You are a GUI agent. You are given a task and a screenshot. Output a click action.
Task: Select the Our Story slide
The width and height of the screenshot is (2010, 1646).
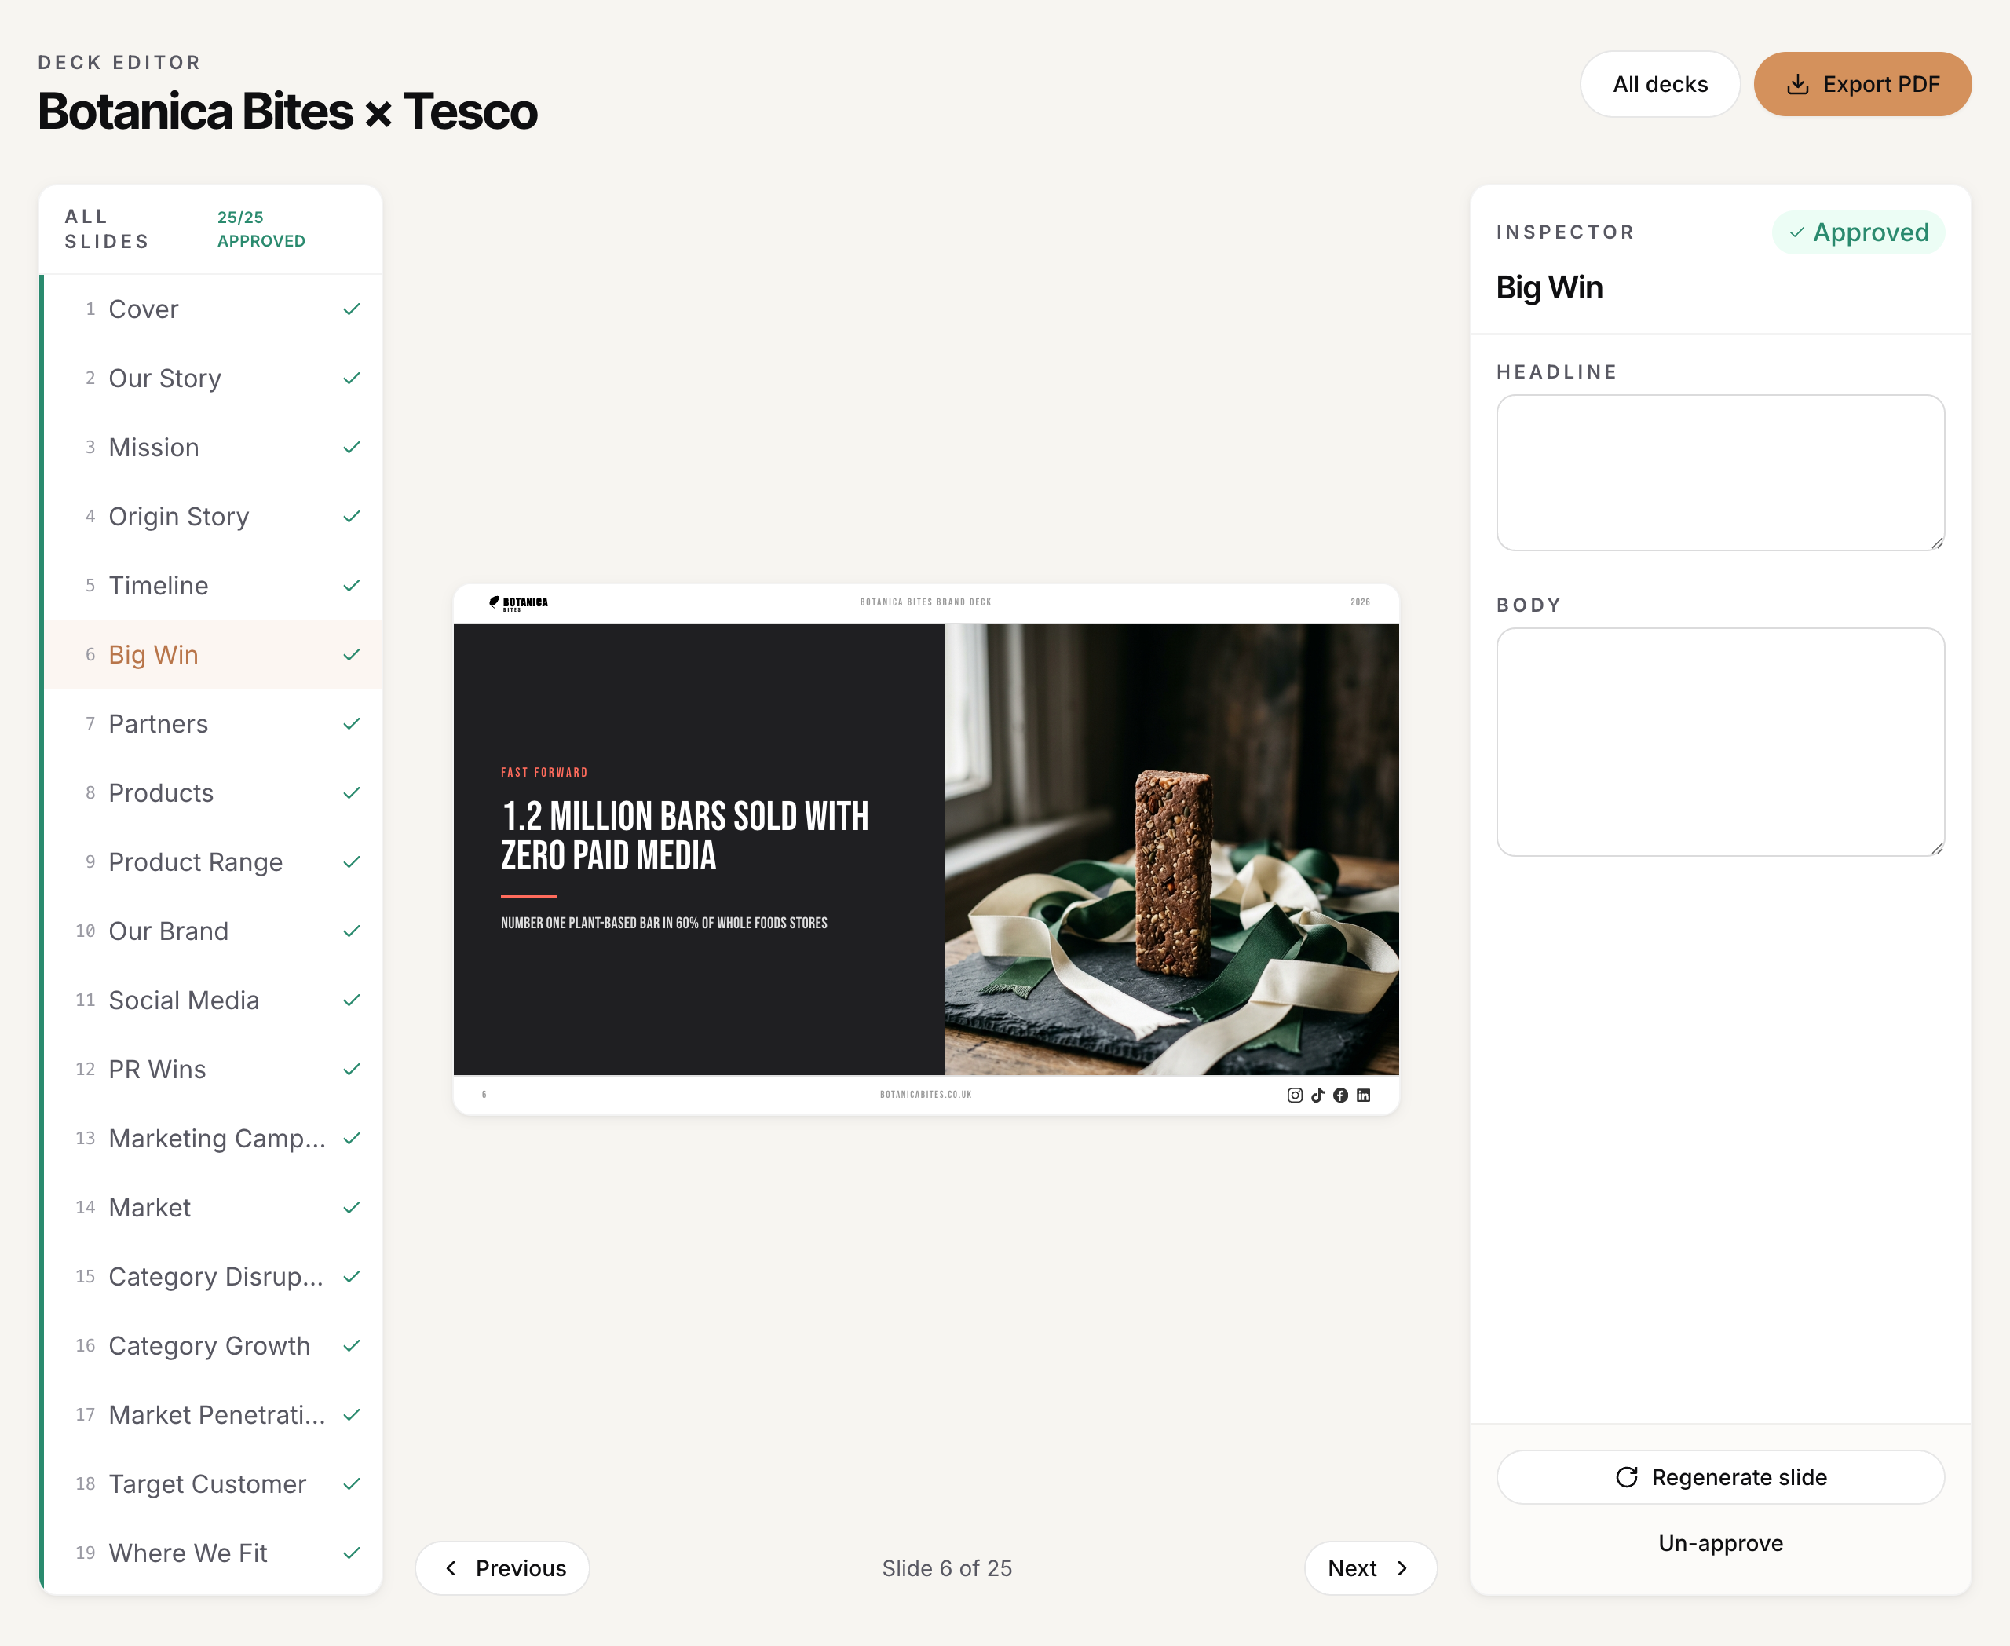click(214, 379)
